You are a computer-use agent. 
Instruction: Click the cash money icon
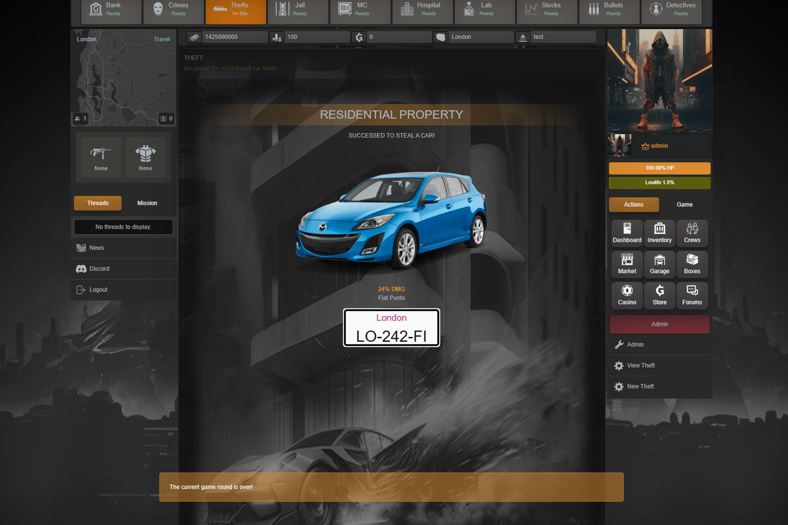pyautogui.click(x=194, y=37)
